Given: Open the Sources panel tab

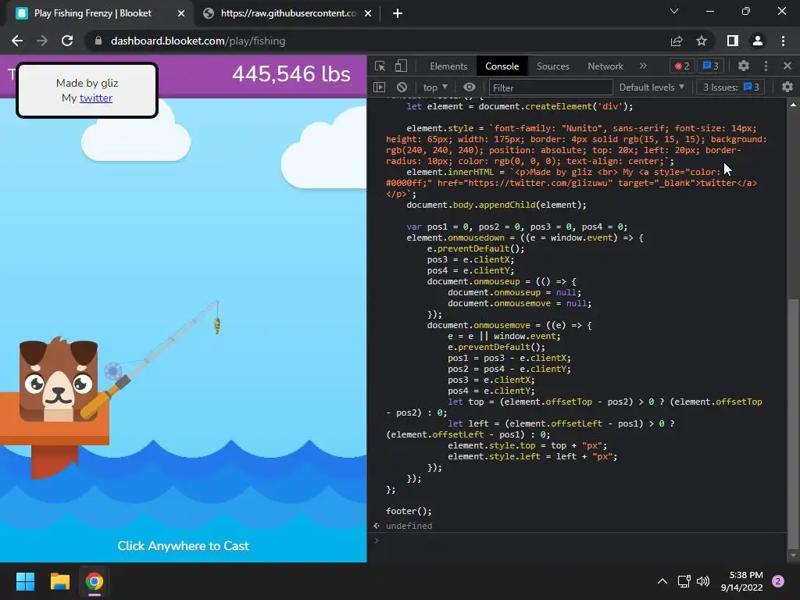Looking at the screenshot, I should coord(552,66).
